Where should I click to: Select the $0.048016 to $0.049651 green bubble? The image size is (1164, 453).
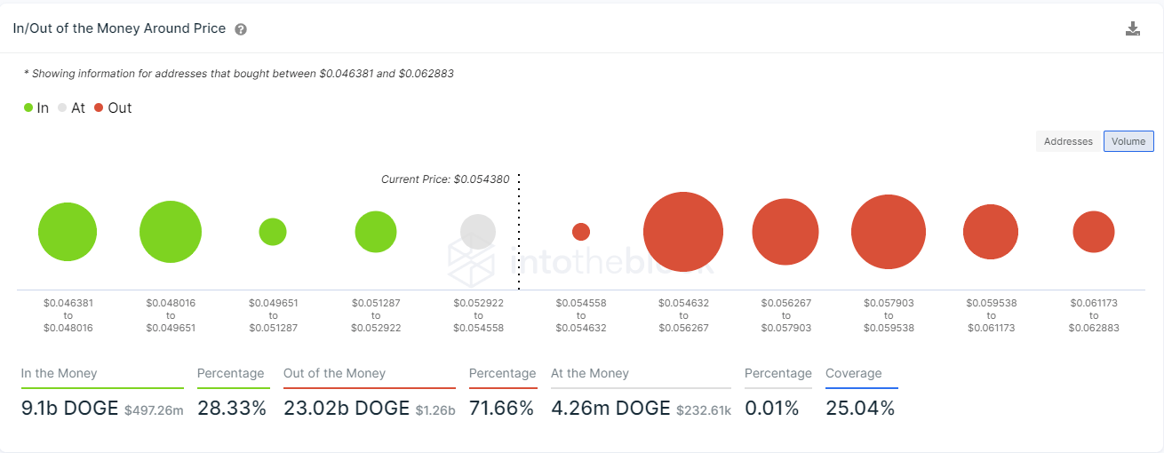[x=171, y=232]
